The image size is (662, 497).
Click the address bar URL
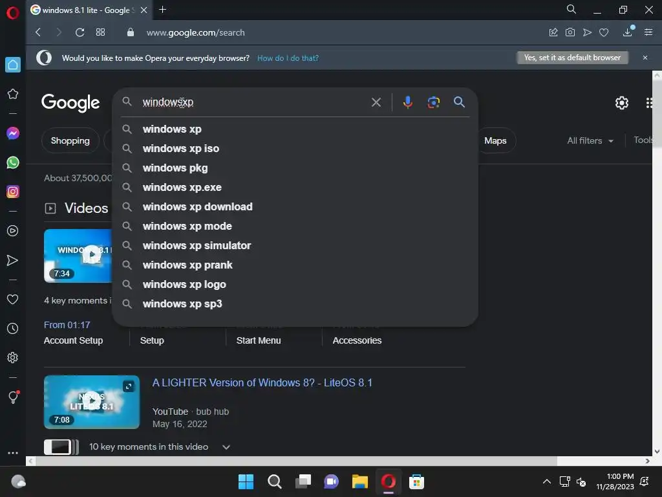pos(195,32)
